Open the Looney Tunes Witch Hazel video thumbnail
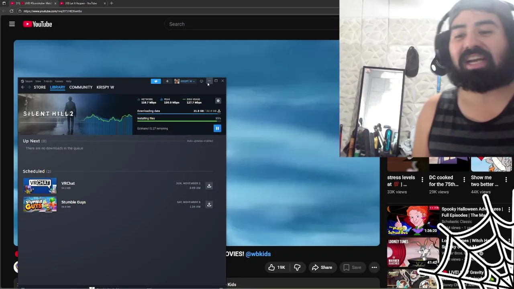Viewport: 514px width, 289px height. pos(413,252)
